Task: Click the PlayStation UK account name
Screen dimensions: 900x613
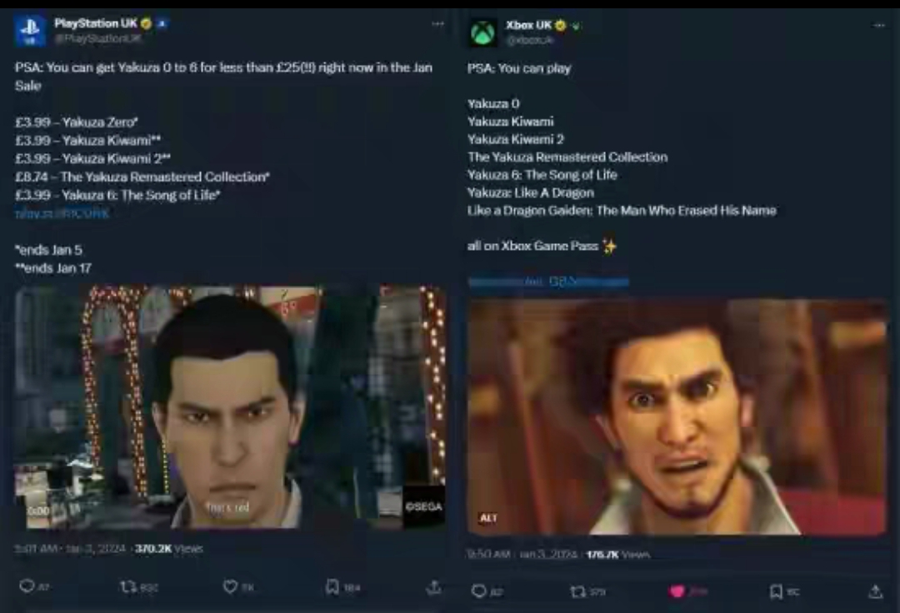Action: click(x=95, y=23)
